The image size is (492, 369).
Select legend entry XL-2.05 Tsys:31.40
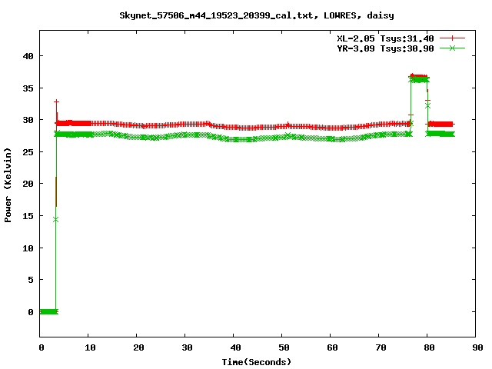pyautogui.click(x=385, y=38)
